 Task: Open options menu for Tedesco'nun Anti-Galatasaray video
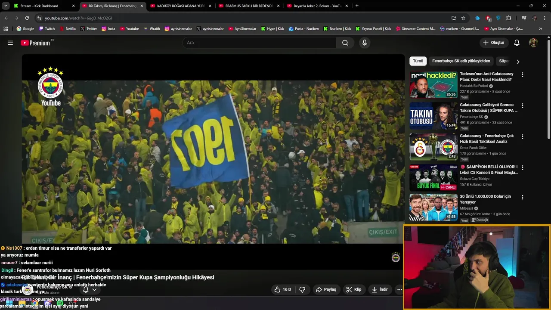pos(523,75)
